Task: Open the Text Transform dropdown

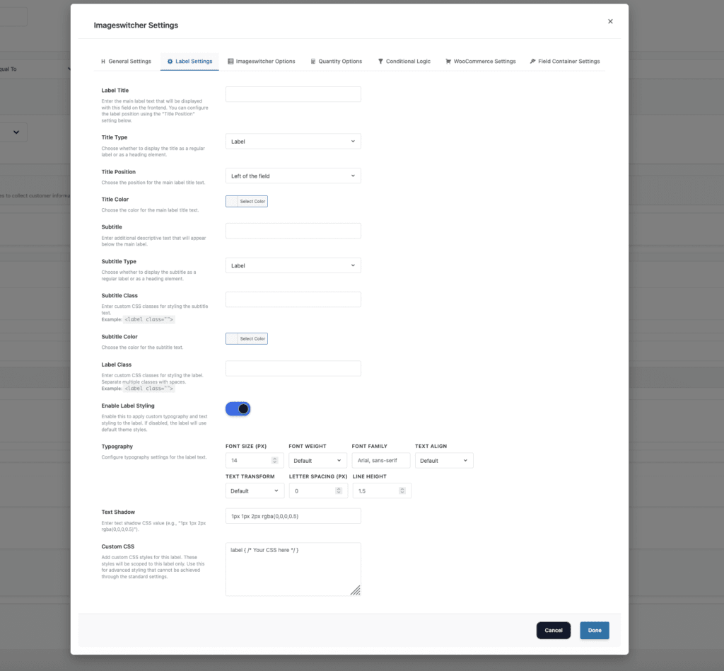Action: [255, 491]
